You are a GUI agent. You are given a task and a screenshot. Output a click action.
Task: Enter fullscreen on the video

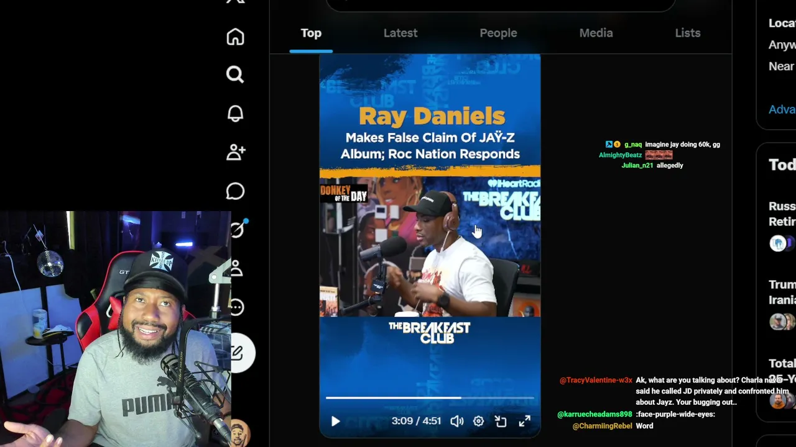pos(524,422)
